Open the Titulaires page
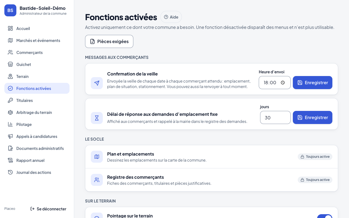This screenshot has width=349, height=218. 37,100
